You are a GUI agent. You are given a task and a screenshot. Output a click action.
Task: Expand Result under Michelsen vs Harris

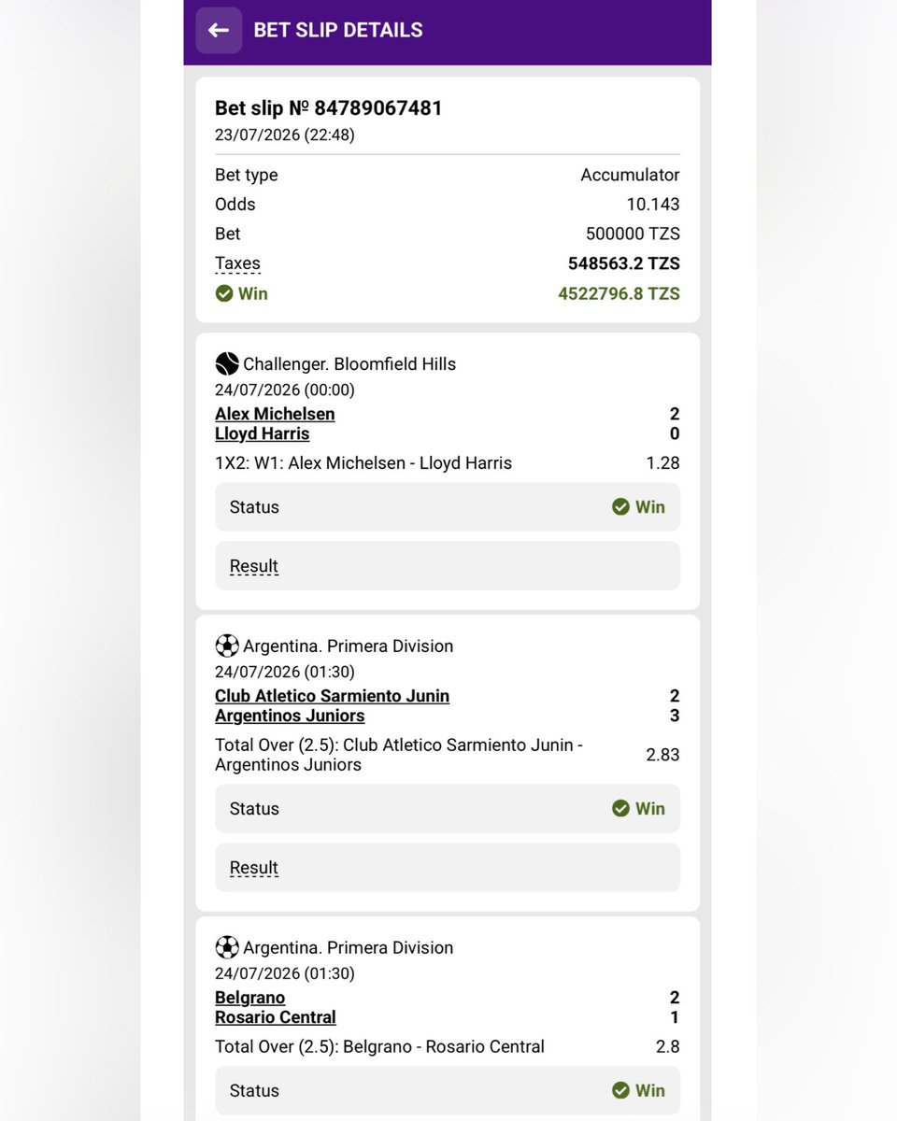click(254, 566)
